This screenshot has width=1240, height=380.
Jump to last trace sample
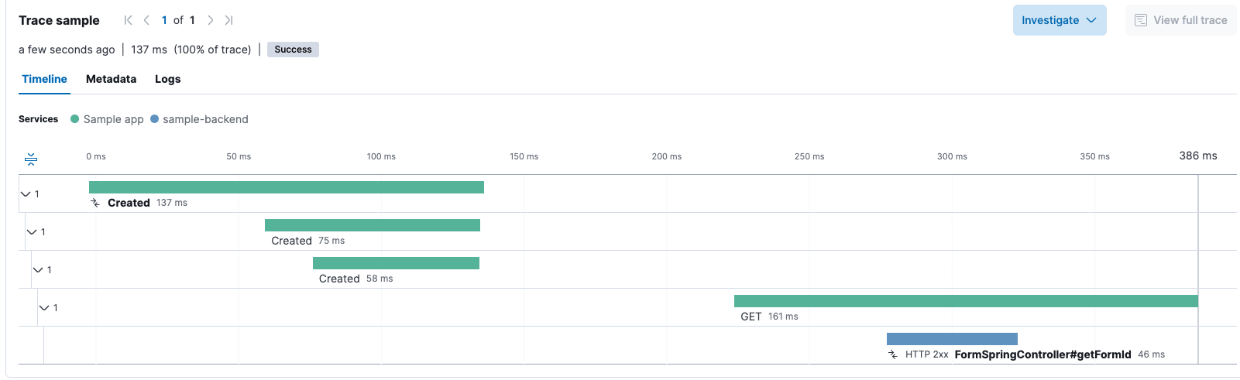click(228, 20)
